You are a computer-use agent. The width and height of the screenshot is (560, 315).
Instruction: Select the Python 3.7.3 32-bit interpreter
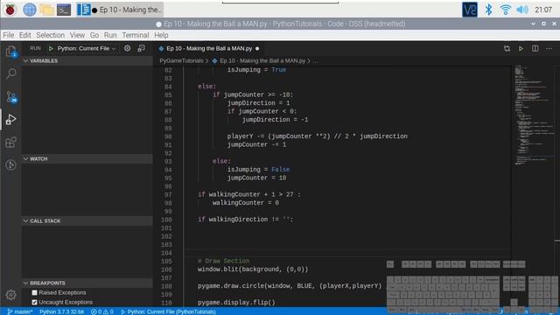point(61,311)
